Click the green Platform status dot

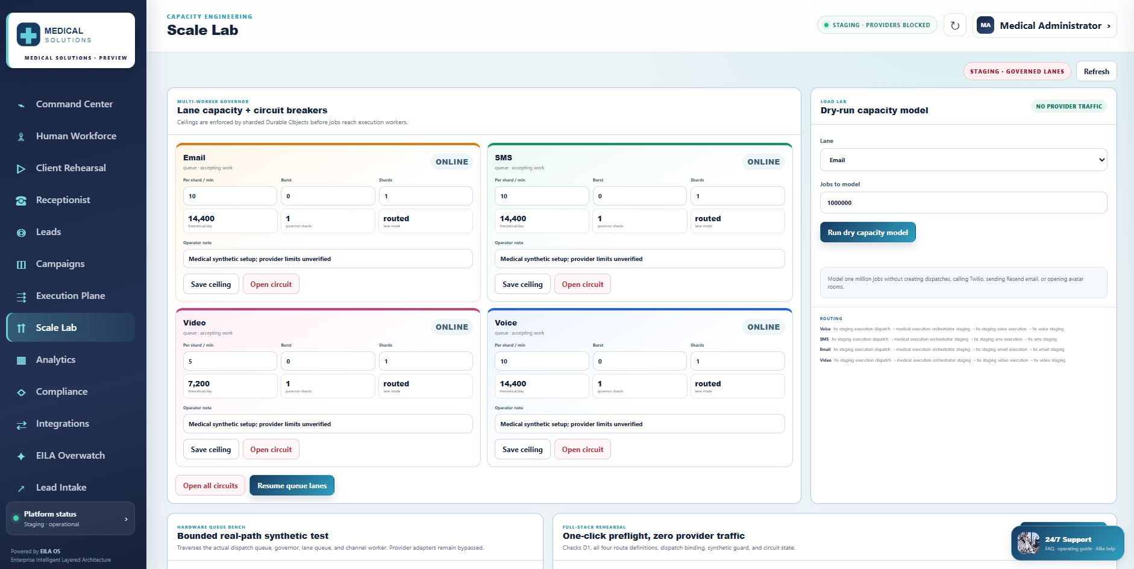(x=16, y=518)
